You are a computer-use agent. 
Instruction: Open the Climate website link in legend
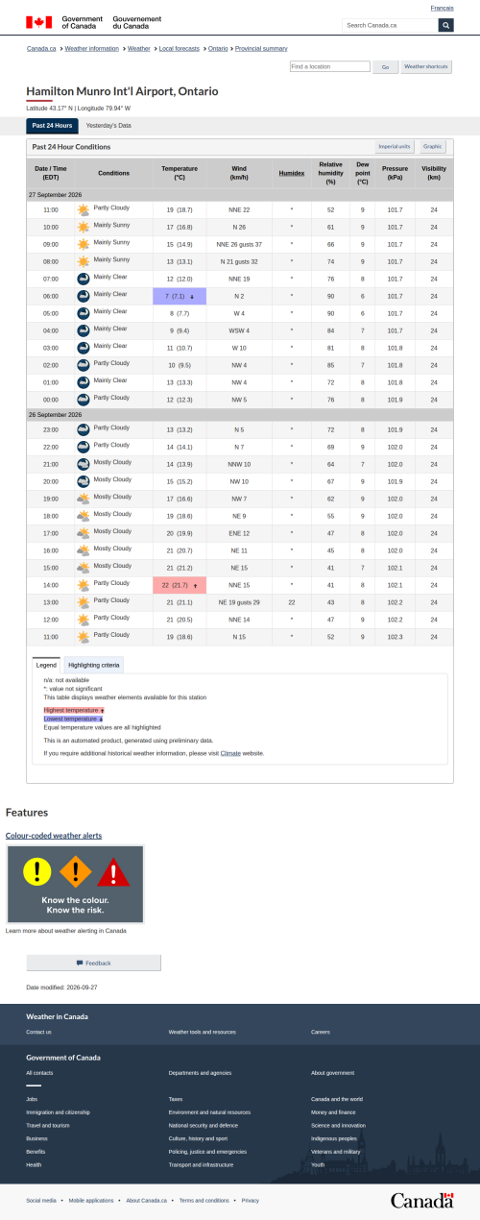(230, 753)
